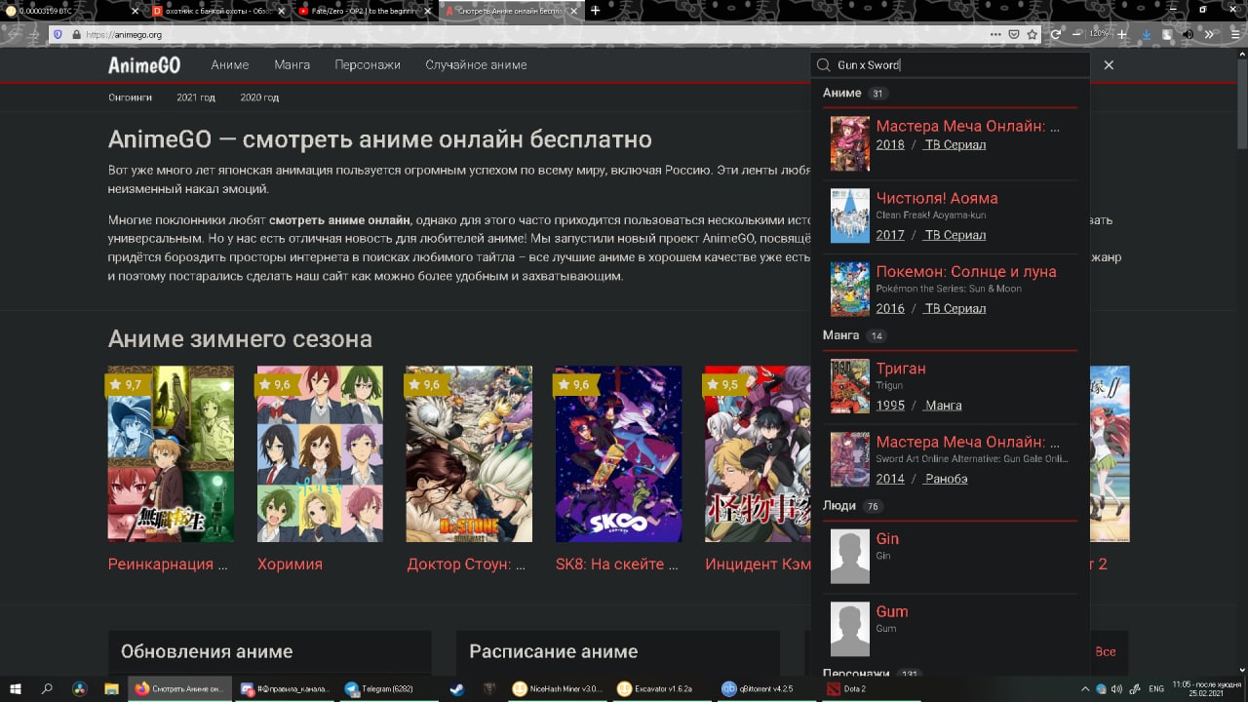Switch to the охотник с банкой tab

(x=216, y=11)
